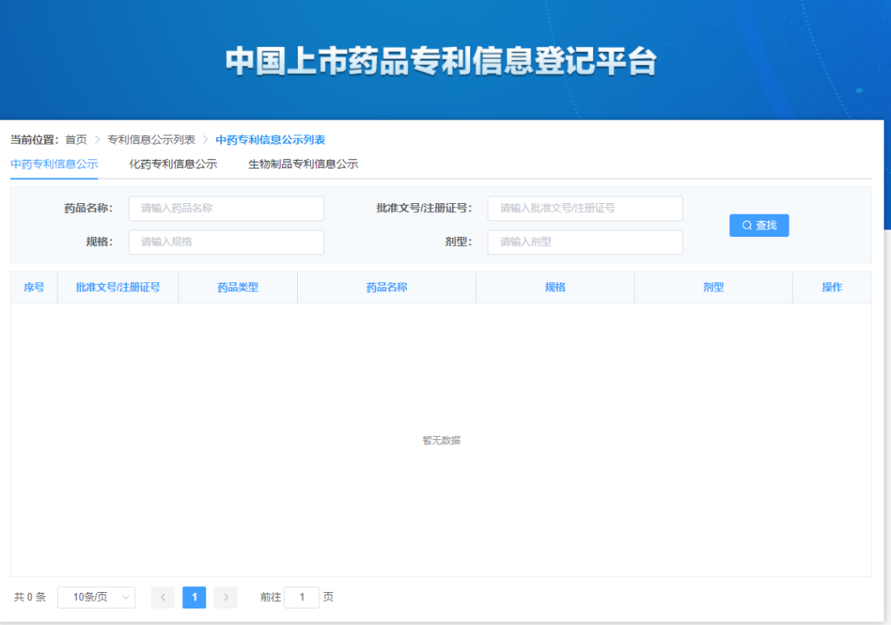Click the 药品名称 table column header

tap(386, 288)
